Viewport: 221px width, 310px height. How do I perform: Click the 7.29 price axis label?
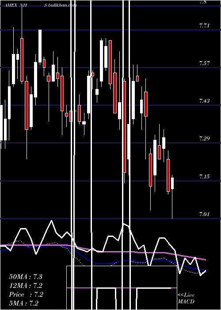204,138
